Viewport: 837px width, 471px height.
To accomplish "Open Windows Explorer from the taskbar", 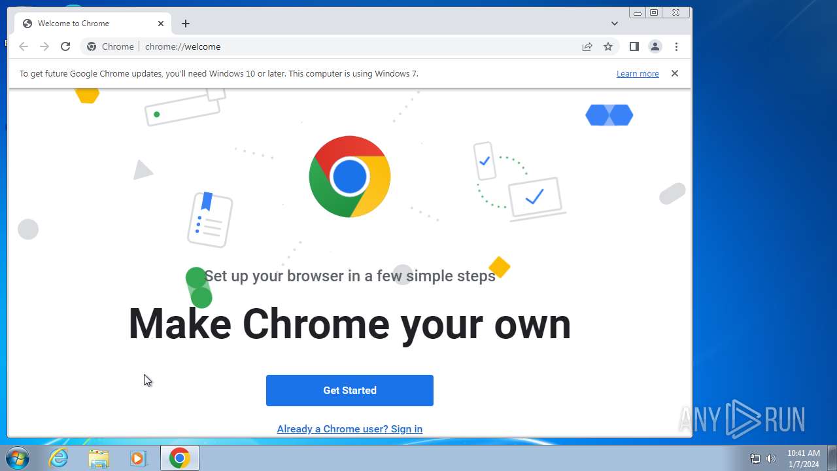I will point(99,459).
